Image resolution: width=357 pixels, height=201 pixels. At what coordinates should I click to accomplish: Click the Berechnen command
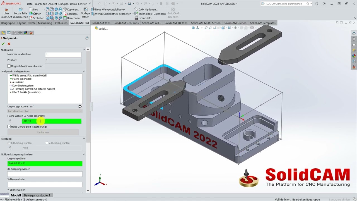click(71, 18)
